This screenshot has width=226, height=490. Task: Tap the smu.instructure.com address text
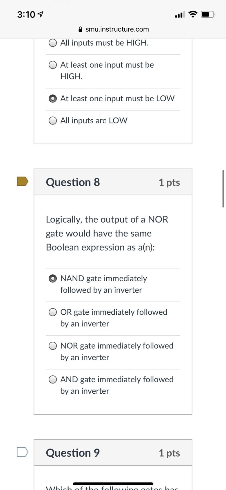117,29
